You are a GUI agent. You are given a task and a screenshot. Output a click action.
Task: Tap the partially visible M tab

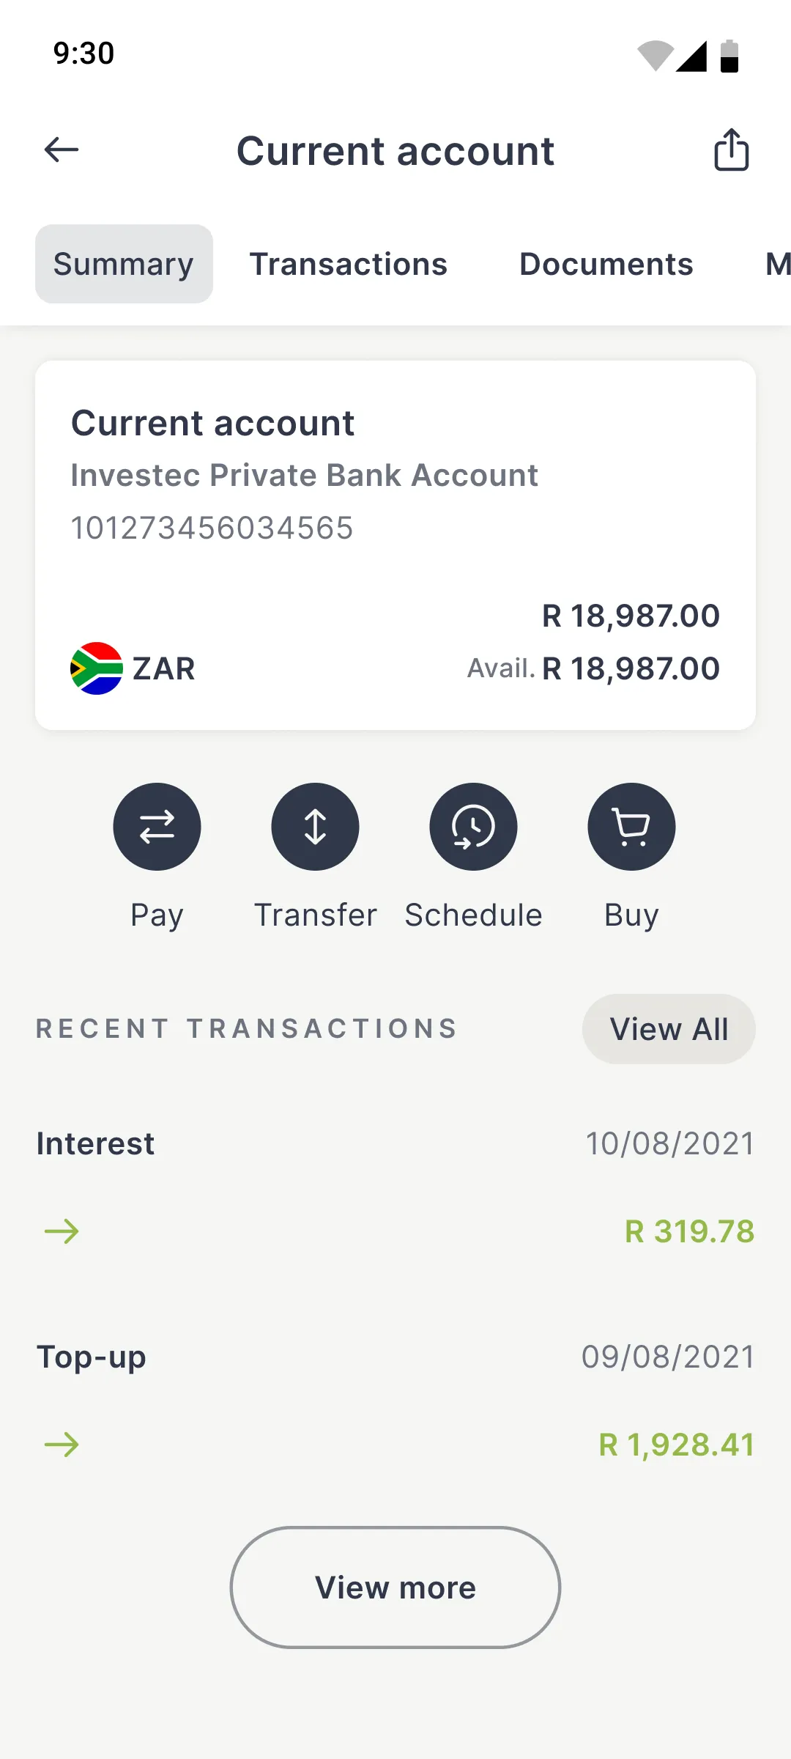(776, 264)
